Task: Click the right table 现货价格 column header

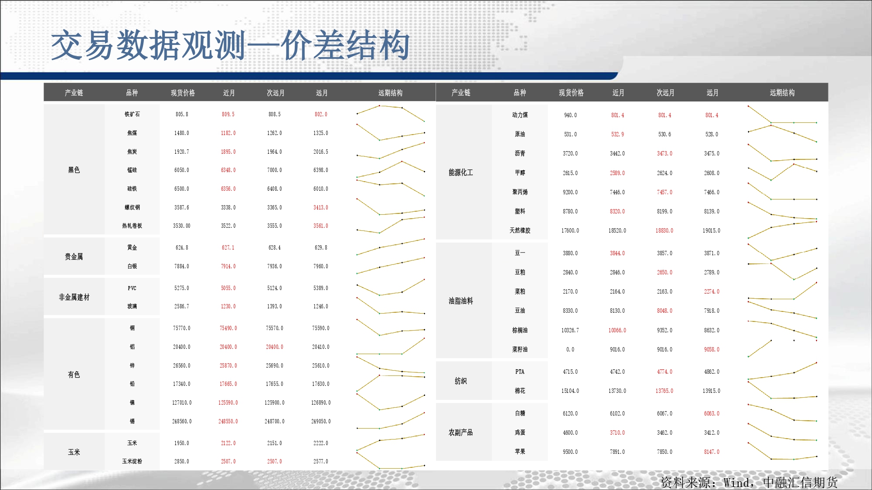Action: click(571, 93)
